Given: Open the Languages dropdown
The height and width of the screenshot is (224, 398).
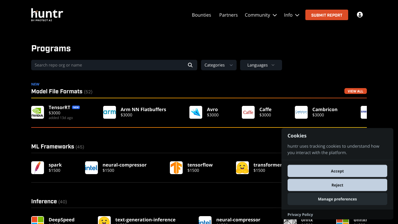Looking at the screenshot, I should pyautogui.click(x=261, y=65).
